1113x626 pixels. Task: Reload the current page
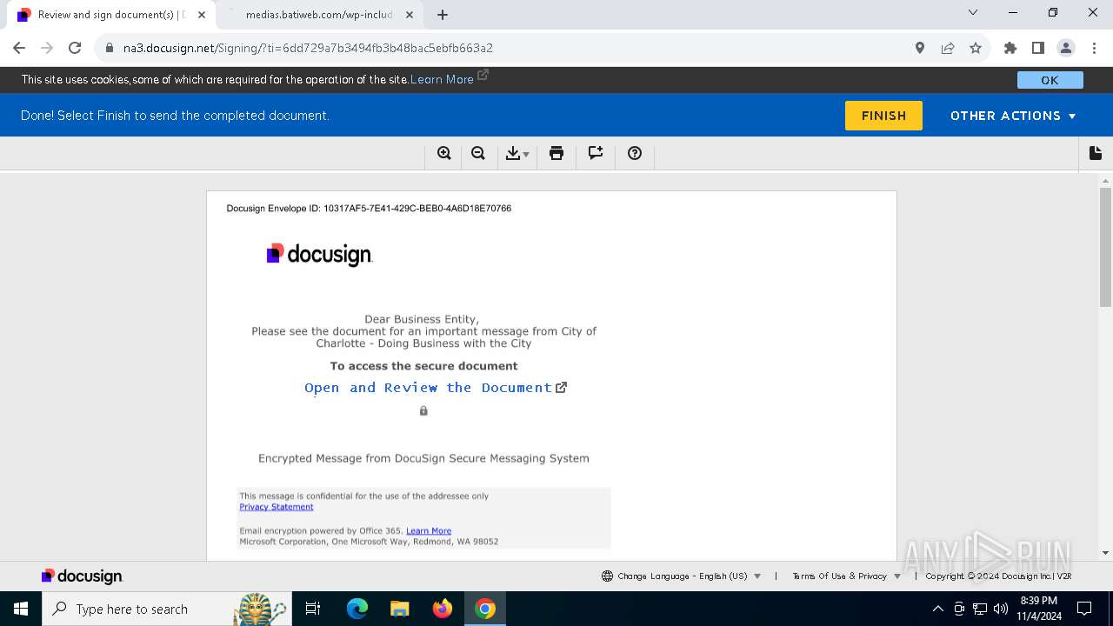coord(75,48)
